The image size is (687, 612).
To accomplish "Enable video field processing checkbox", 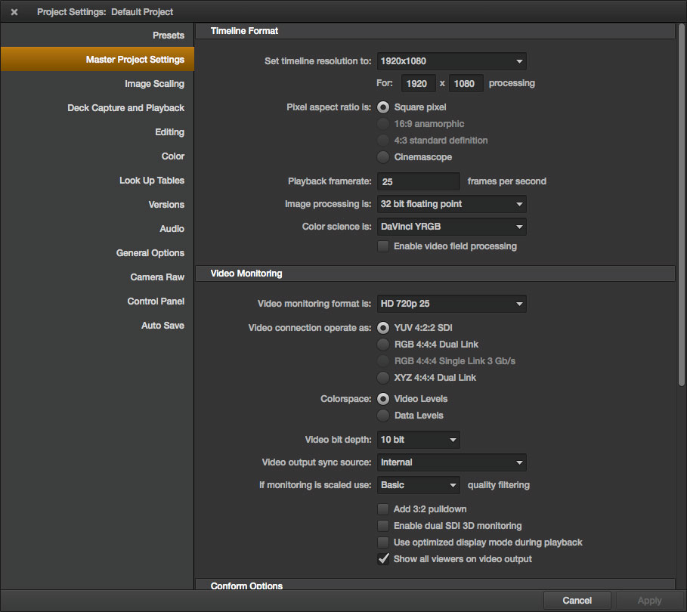I will pyautogui.click(x=383, y=246).
